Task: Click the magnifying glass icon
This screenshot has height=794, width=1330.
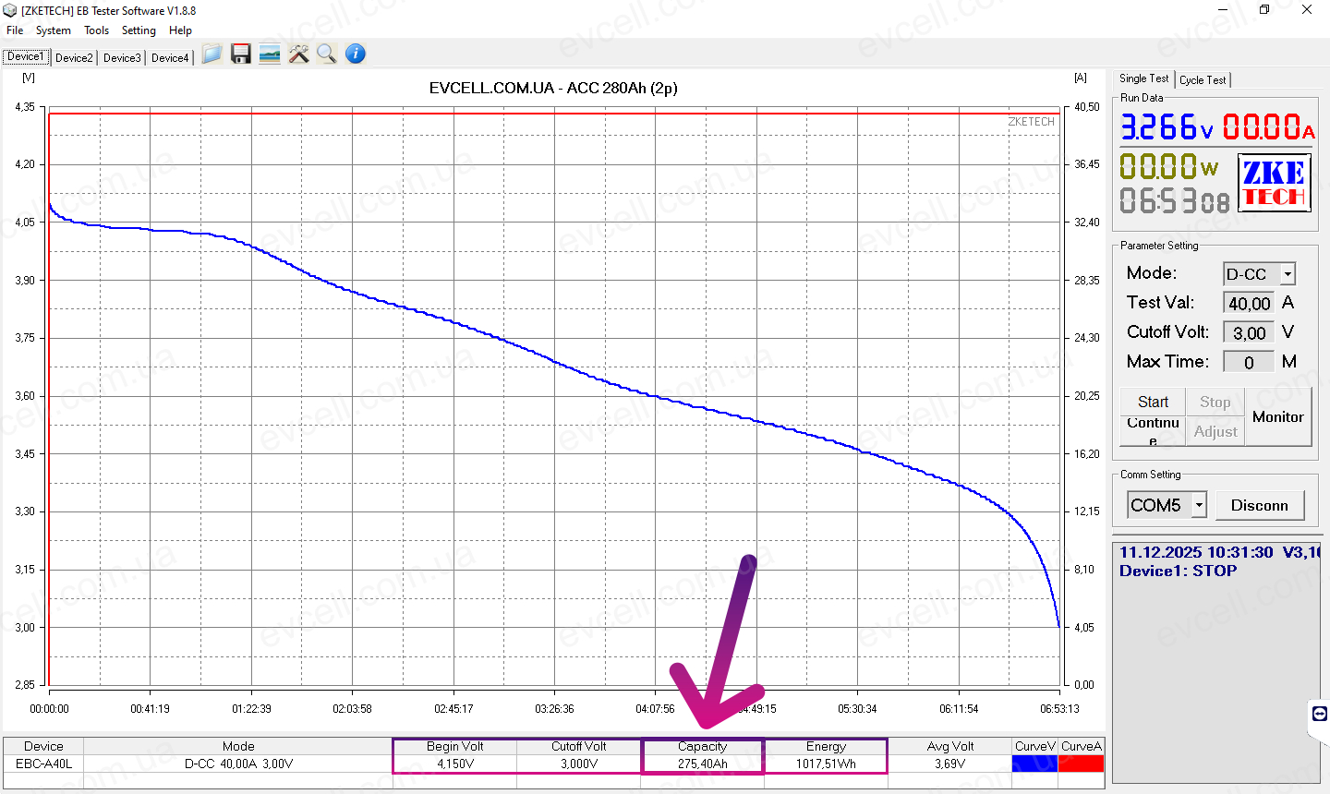Action: tap(326, 54)
